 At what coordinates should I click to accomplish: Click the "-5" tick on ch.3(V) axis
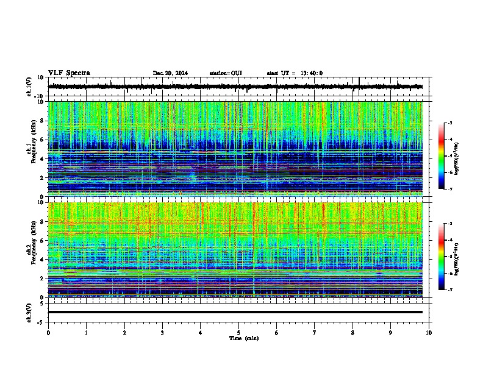click(41, 322)
